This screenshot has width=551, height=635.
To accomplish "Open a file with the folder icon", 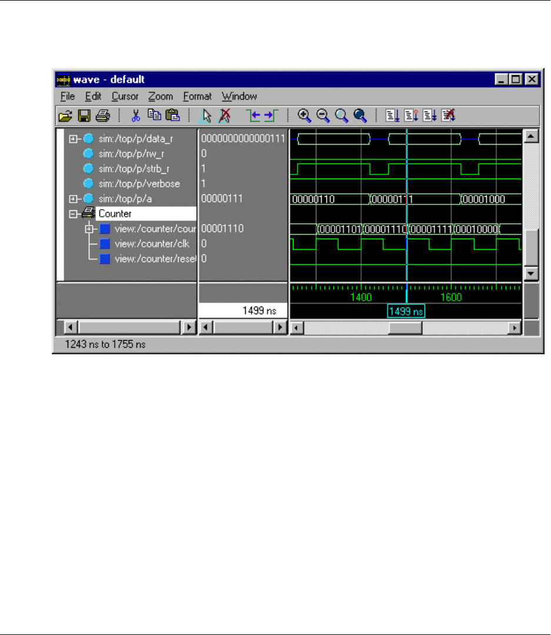I will (x=65, y=116).
